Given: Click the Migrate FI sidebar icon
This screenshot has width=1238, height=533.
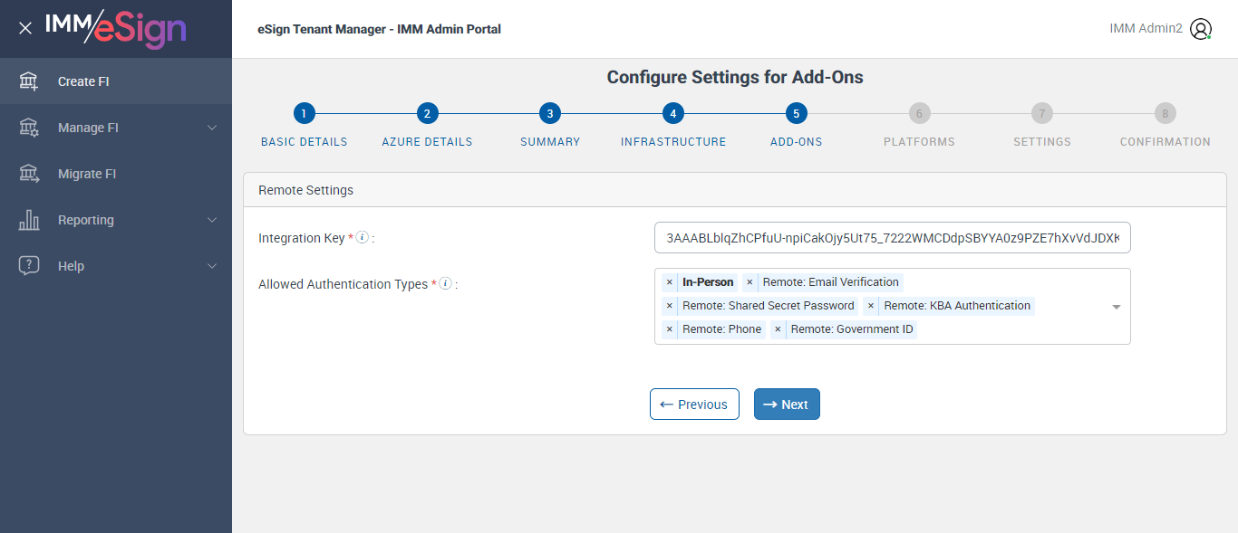Looking at the screenshot, I should (29, 174).
